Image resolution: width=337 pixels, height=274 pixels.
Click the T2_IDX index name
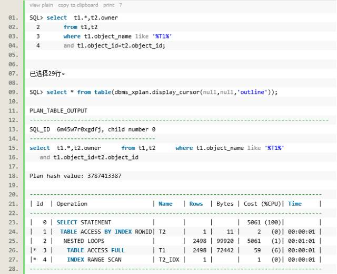(x=169, y=260)
